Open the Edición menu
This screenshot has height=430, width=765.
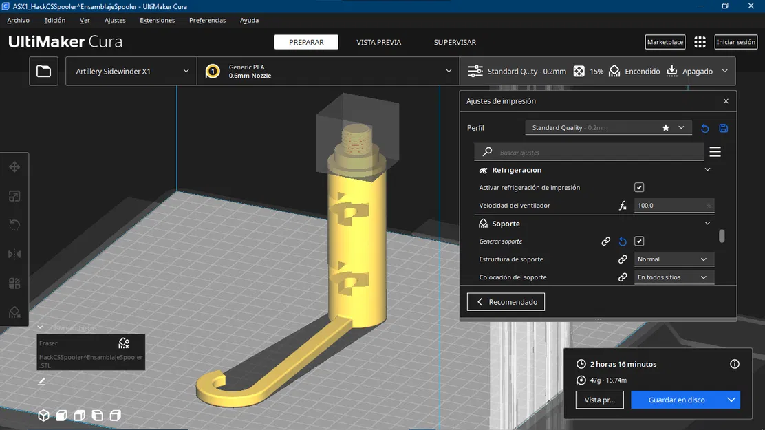tap(54, 20)
